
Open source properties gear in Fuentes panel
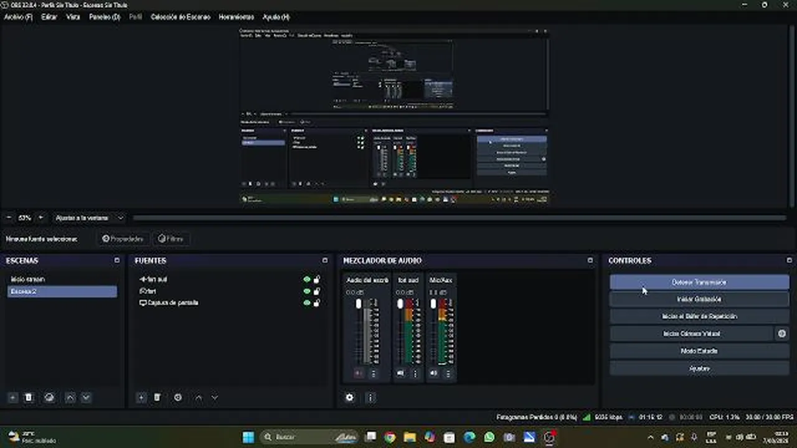pos(178,397)
